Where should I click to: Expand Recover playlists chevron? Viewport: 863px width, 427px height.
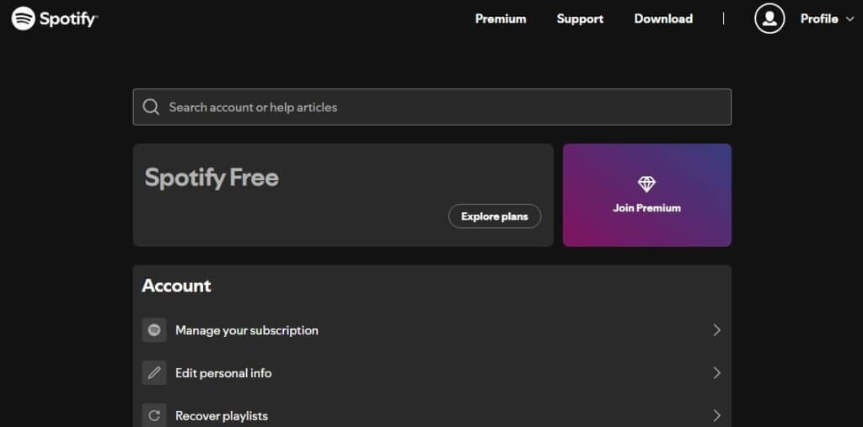pyautogui.click(x=716, y=415)
